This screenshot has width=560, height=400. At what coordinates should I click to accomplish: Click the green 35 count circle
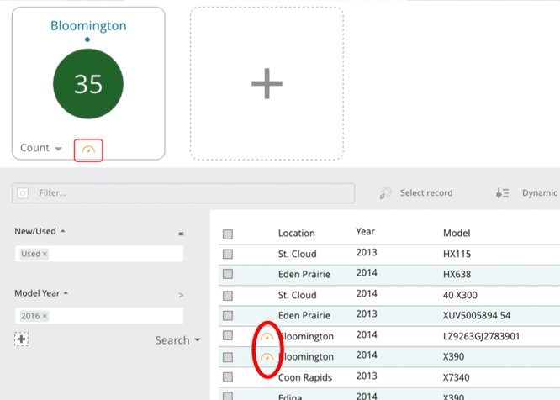coord(88,84)
